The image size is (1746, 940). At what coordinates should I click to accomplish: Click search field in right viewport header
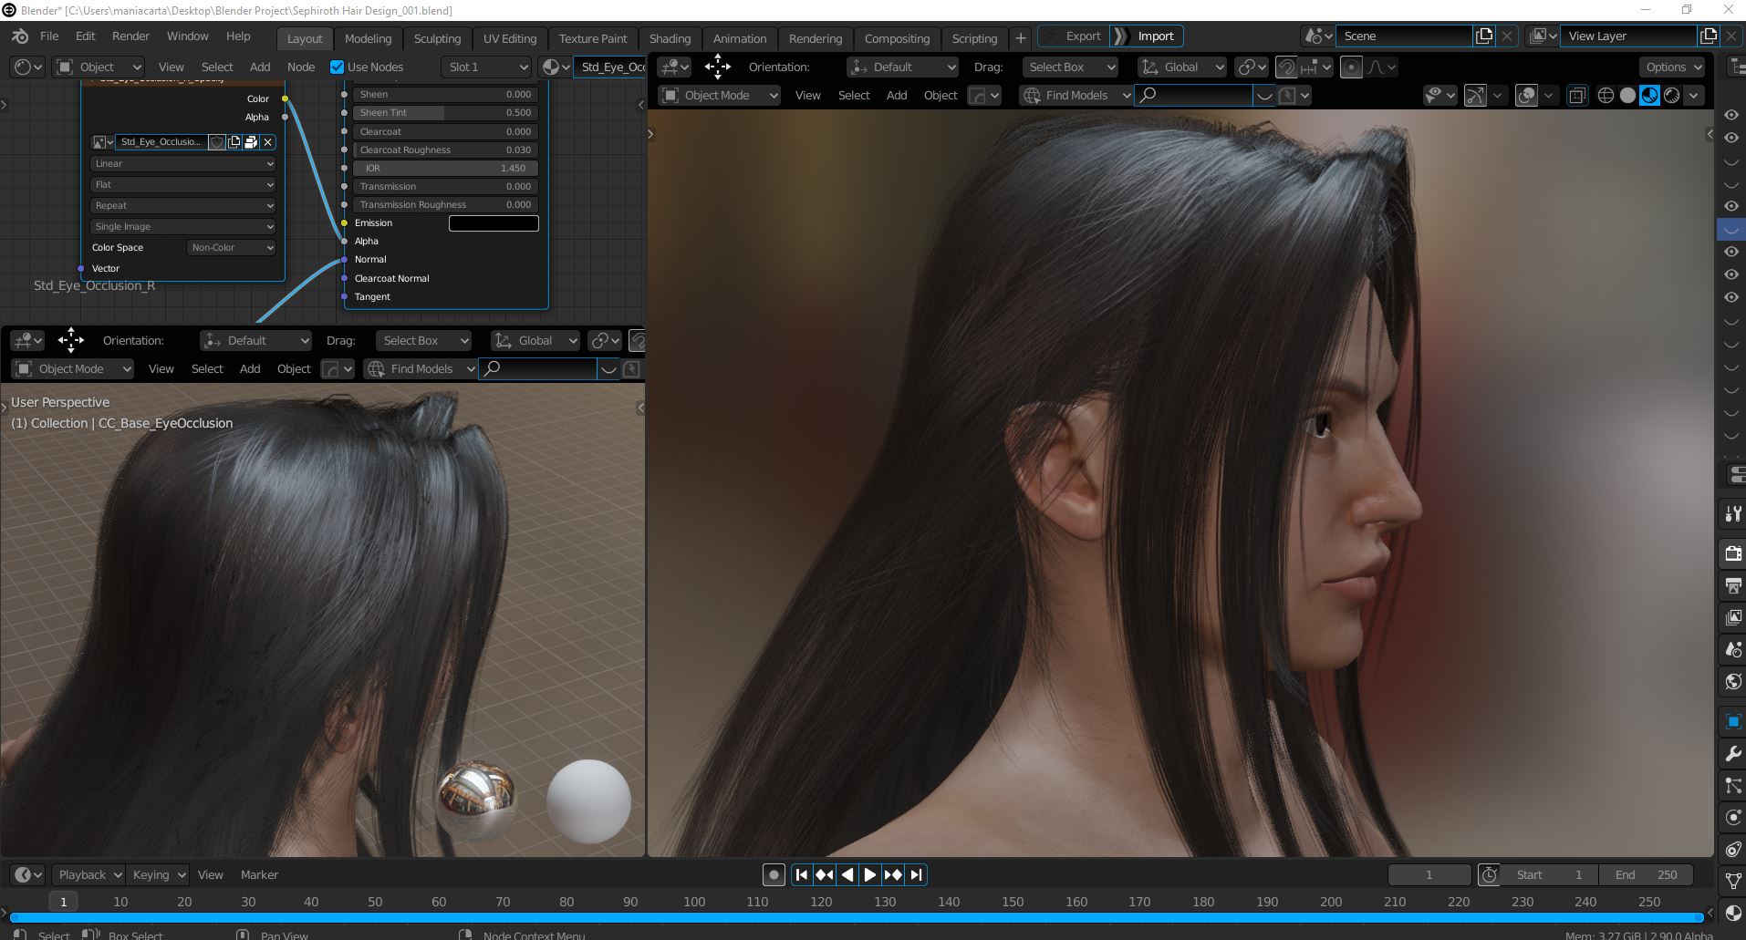pos(1194,96)
